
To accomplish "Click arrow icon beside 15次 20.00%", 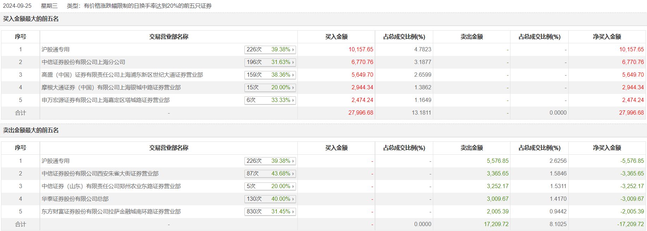I will click(x=293, y=88).
